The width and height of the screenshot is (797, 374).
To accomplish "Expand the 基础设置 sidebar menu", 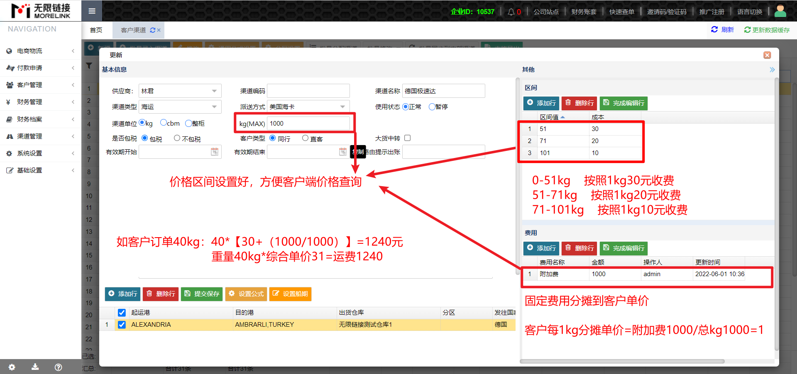I will (40, 170).
